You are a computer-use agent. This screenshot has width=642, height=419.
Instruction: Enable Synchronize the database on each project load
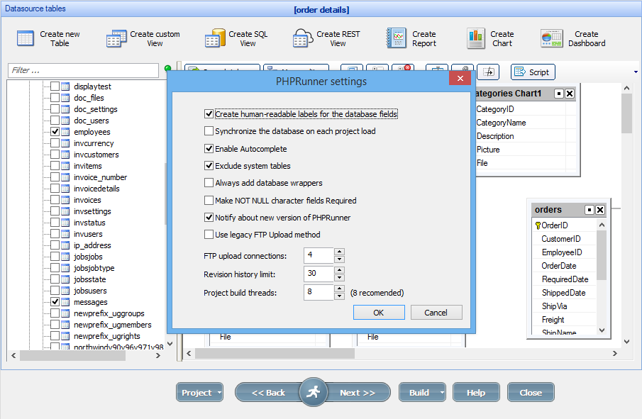tap(210, 130)
